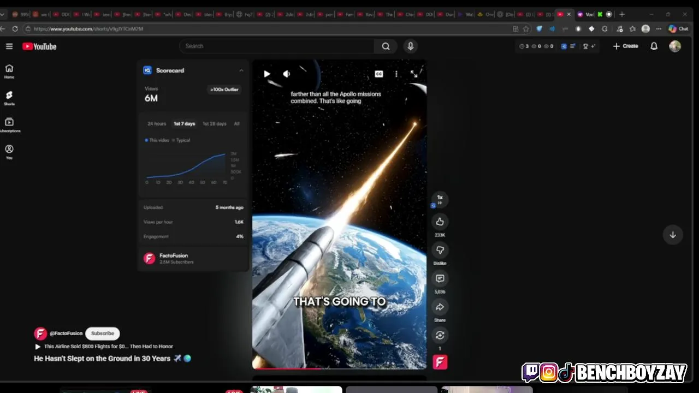Click the 'Views per hour' 1.6K row

(193, 222)
